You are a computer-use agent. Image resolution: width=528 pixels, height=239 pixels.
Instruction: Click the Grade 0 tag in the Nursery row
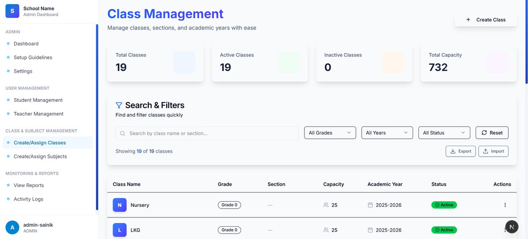[229, 205]
